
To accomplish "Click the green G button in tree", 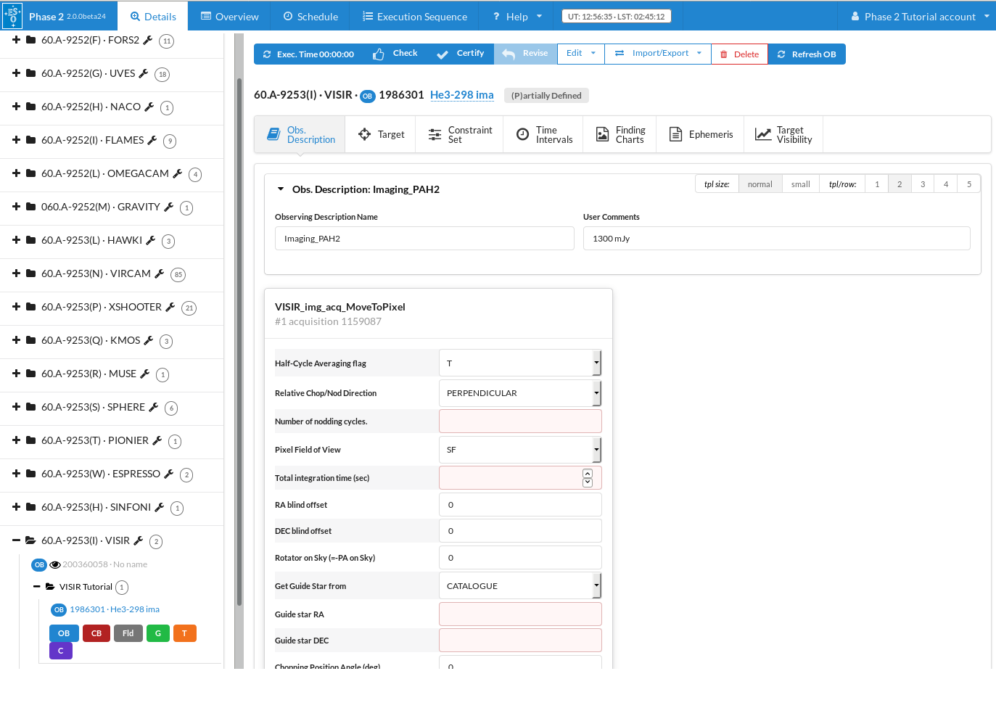I will 157,633.
